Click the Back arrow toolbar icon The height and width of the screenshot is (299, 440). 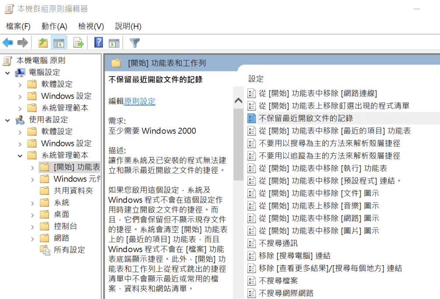tap(7, 43)
